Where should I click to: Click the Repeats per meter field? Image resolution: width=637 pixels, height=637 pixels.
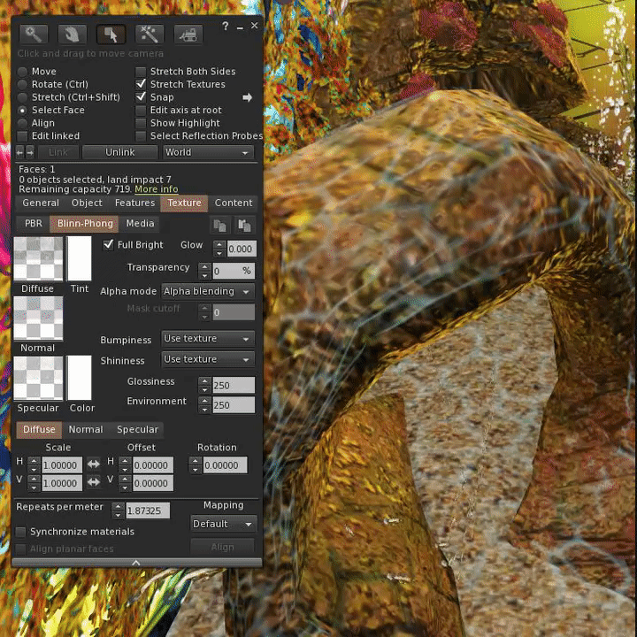tap(148, 510)
